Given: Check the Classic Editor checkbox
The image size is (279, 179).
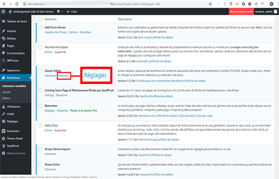Looking at the screenshot, I should click(40, 71).
